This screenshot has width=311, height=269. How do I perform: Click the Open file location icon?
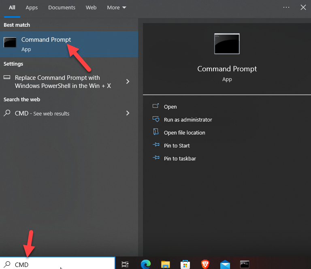[x=155, y=132]
